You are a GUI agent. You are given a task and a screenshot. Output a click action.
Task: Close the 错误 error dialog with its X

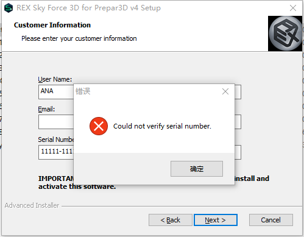pyautogui.click(x=225, y=91)
